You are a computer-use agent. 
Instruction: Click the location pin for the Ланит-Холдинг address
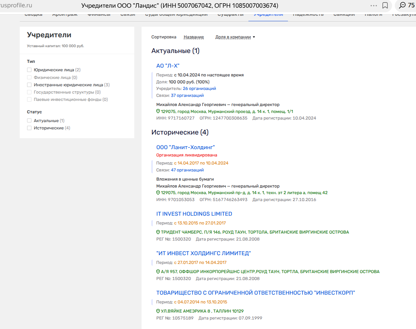158,193
